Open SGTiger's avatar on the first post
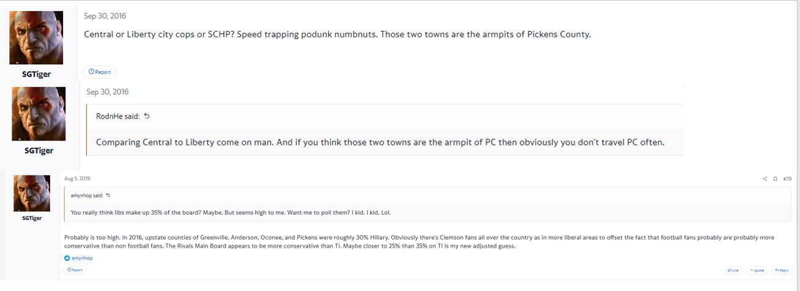The image size is (800, 291). tap(36, 37)
